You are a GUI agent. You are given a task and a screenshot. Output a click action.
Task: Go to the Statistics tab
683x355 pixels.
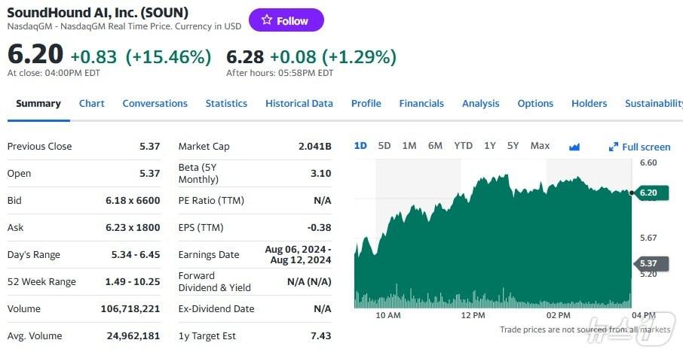click(x=226, y=104)
